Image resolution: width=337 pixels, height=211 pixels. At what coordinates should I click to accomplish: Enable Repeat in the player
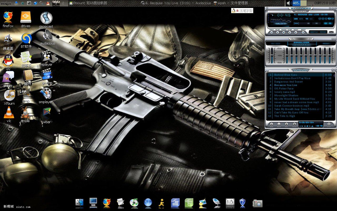323,32
